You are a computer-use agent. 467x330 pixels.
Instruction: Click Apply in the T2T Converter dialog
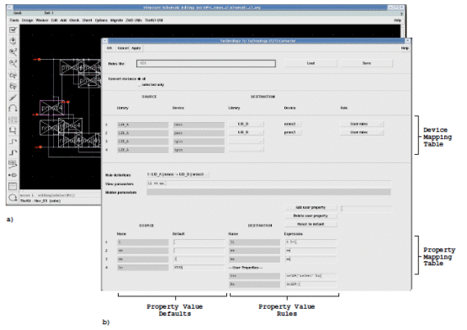[136, 48]
